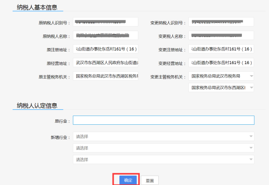Screen dimensions: 269x185
Task: Click the 变更经营地址 label
Action: tap(172, 64)
